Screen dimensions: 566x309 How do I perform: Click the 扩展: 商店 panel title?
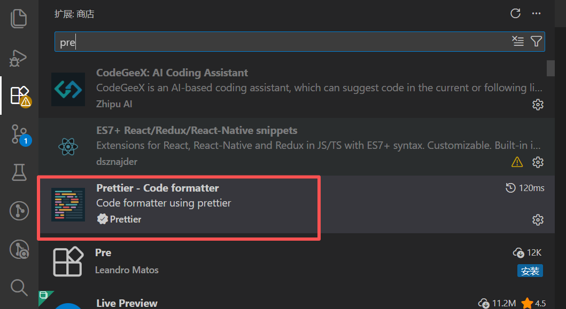[x=74, y=14]
